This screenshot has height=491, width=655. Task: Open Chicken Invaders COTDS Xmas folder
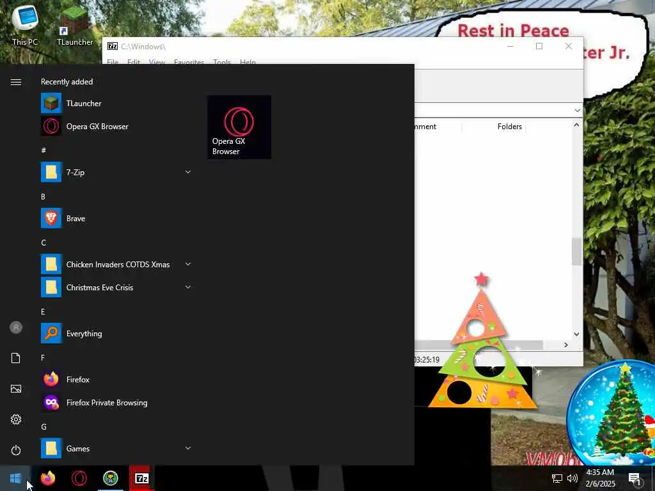coord(116,264)
